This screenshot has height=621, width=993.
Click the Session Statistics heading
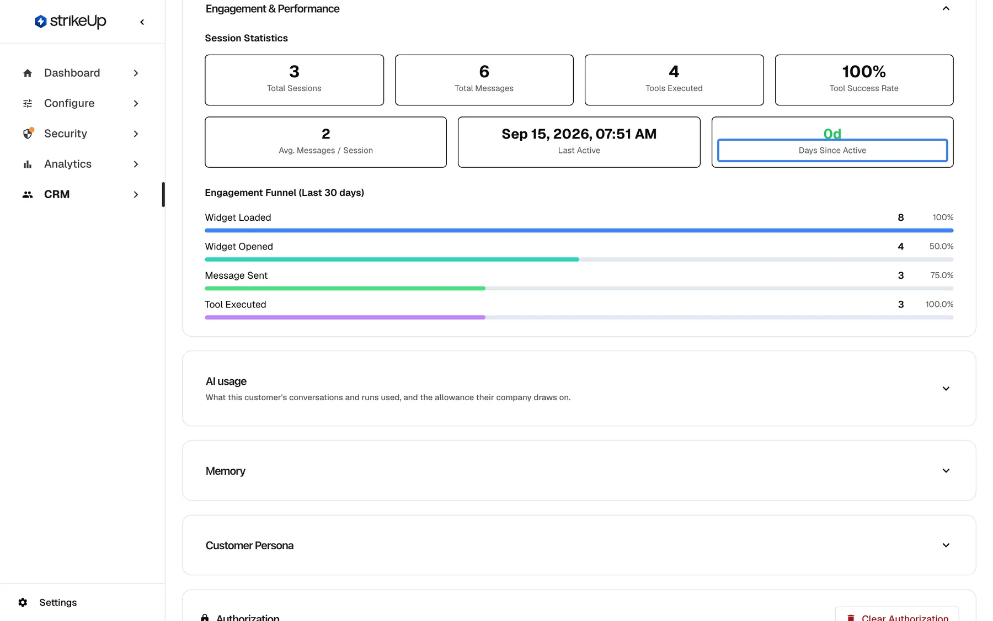(x=246, y=38)
